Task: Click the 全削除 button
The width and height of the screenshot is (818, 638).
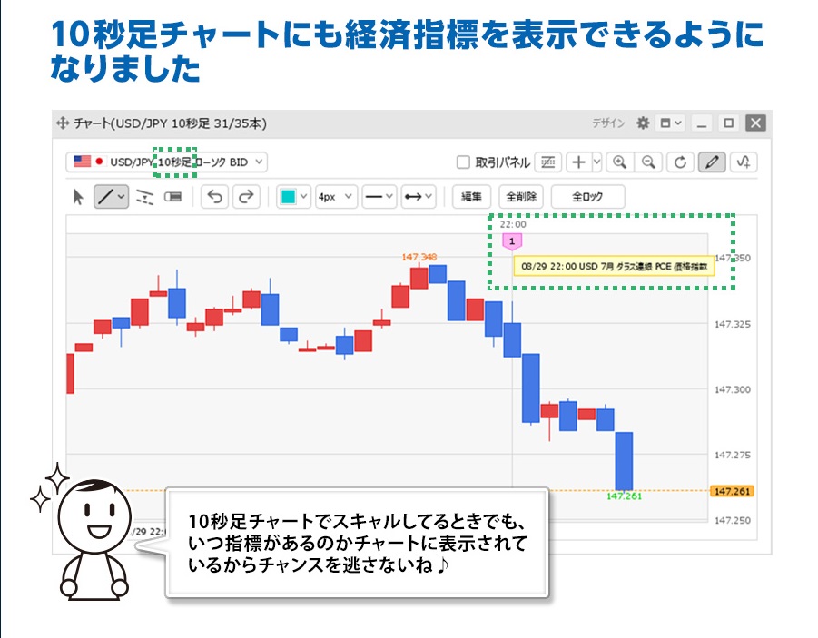Action: tap(521, 197)
